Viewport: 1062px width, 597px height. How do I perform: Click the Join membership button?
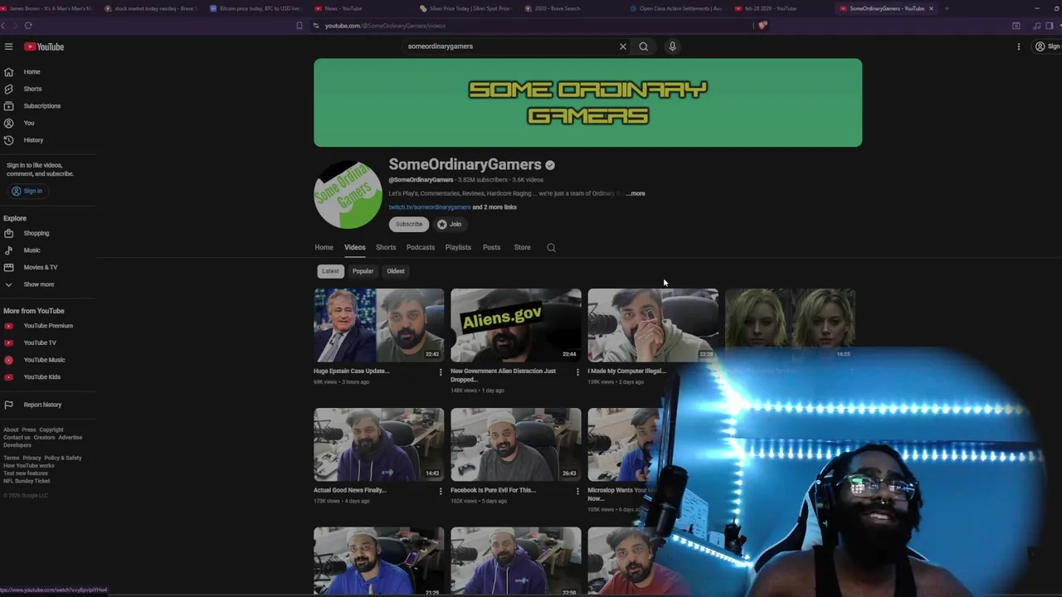(x=450, y=224)
